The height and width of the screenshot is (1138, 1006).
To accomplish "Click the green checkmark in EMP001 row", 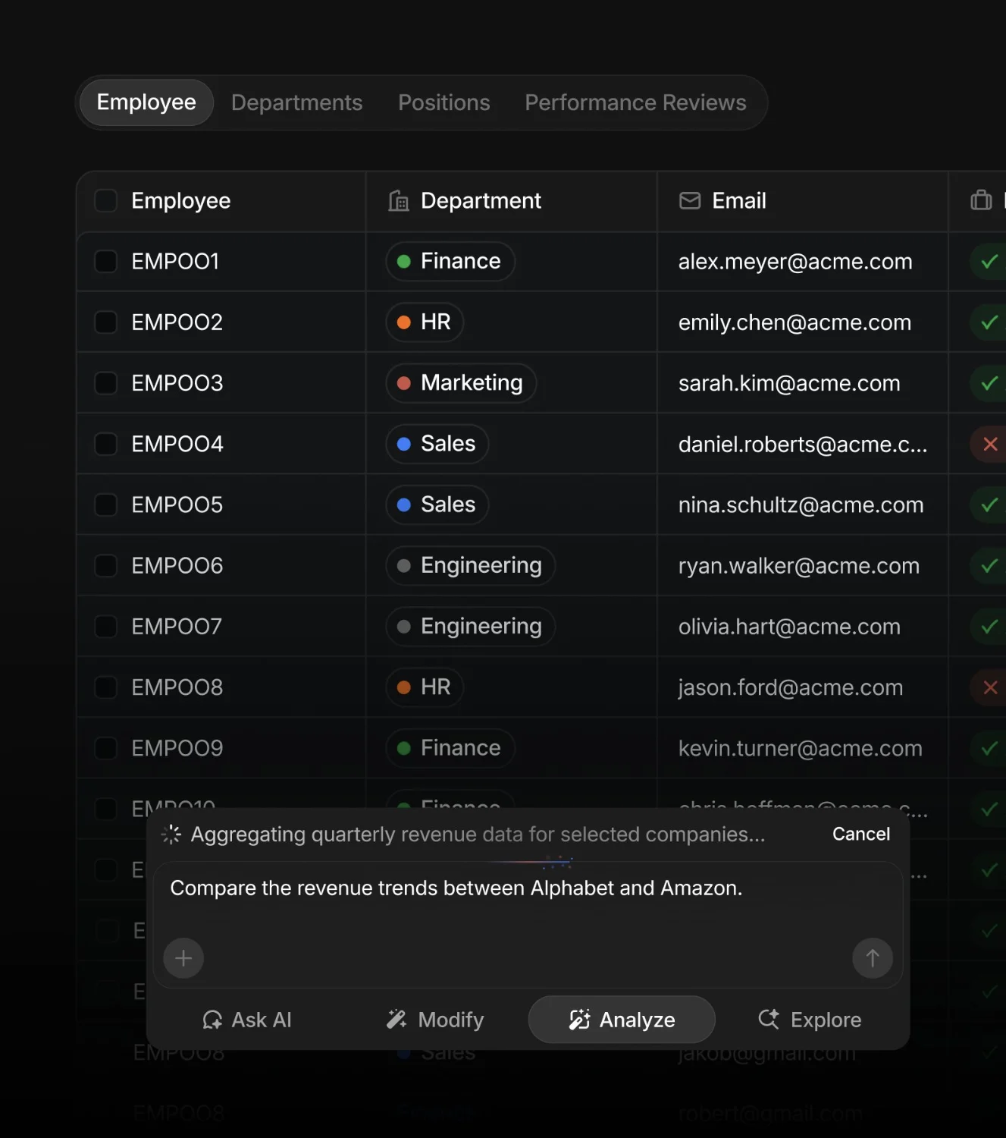I will click(x=989, y=262).
